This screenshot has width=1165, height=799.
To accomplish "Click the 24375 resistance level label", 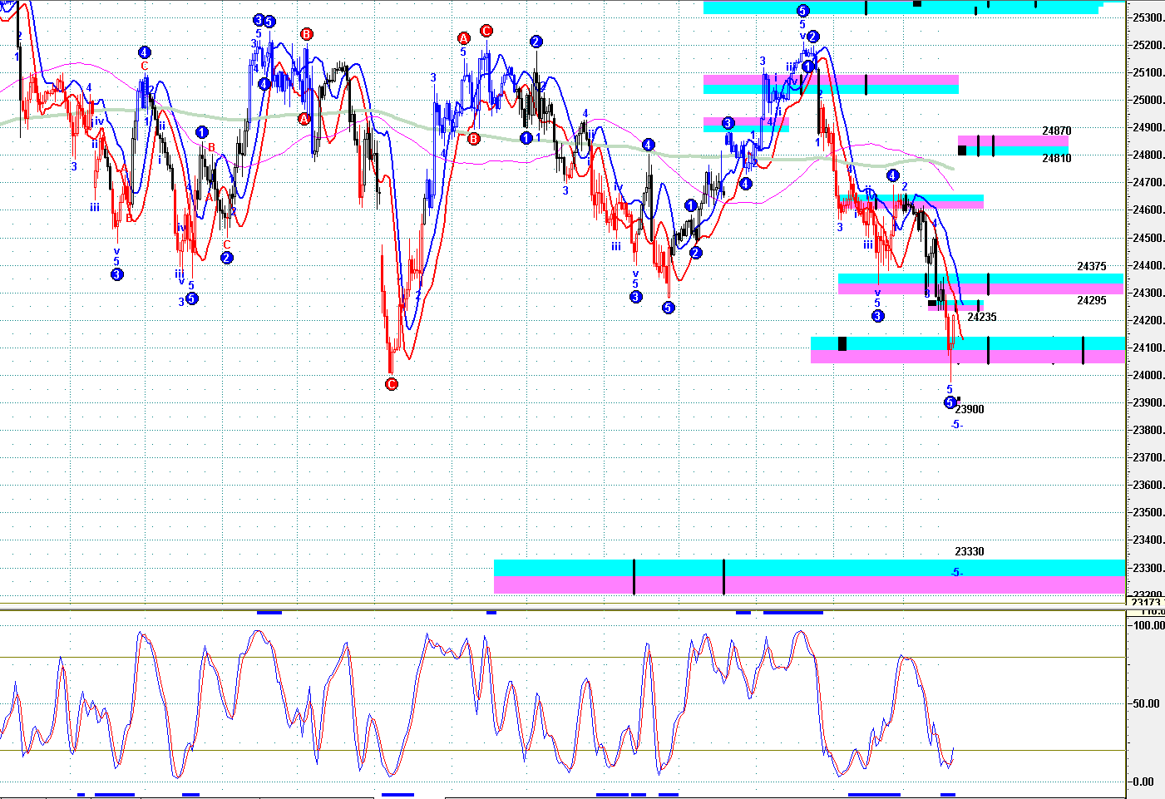I will tap(1091, 267).
